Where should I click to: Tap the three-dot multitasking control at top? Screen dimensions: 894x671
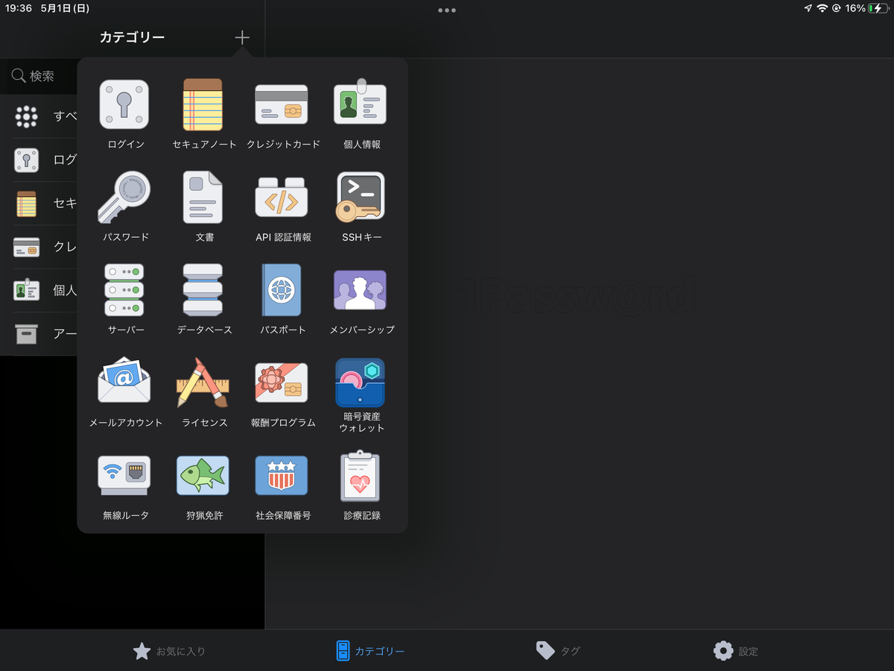tap(447, 10)
